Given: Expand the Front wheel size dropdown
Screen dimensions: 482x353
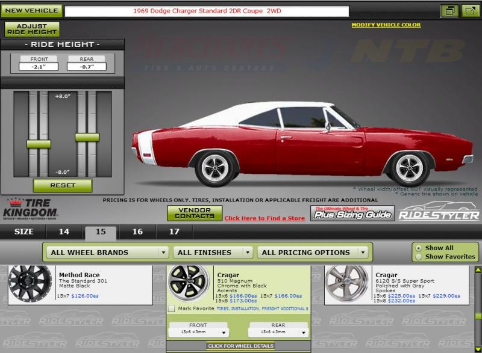Looking at the screenshot, I should 199,332.
